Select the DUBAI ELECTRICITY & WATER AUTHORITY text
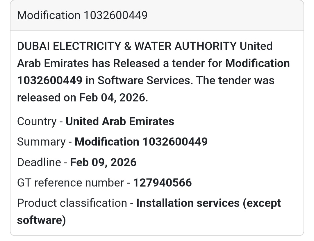The image size is (314, 241). click(x=127, y=46)
